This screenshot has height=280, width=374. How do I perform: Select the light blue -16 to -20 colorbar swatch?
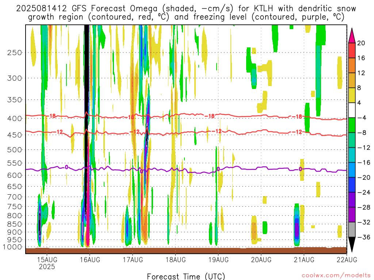pos(352,170)
